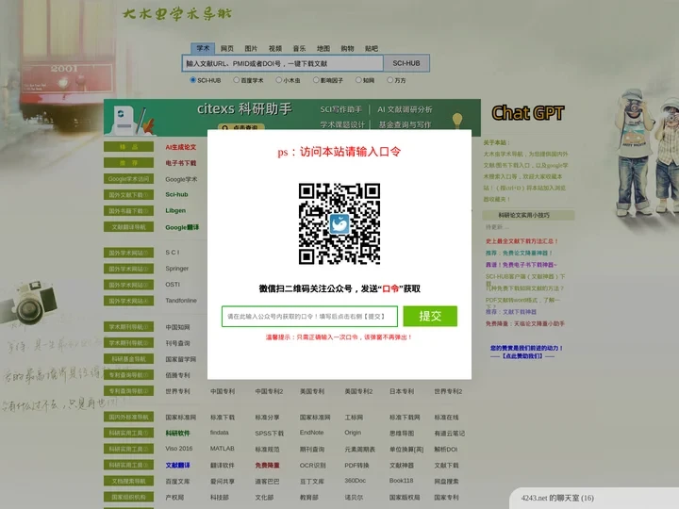This screenshot has height=509, width=679.
Task: Click the 国家组织机构 category label
Action: coord(128,498)
